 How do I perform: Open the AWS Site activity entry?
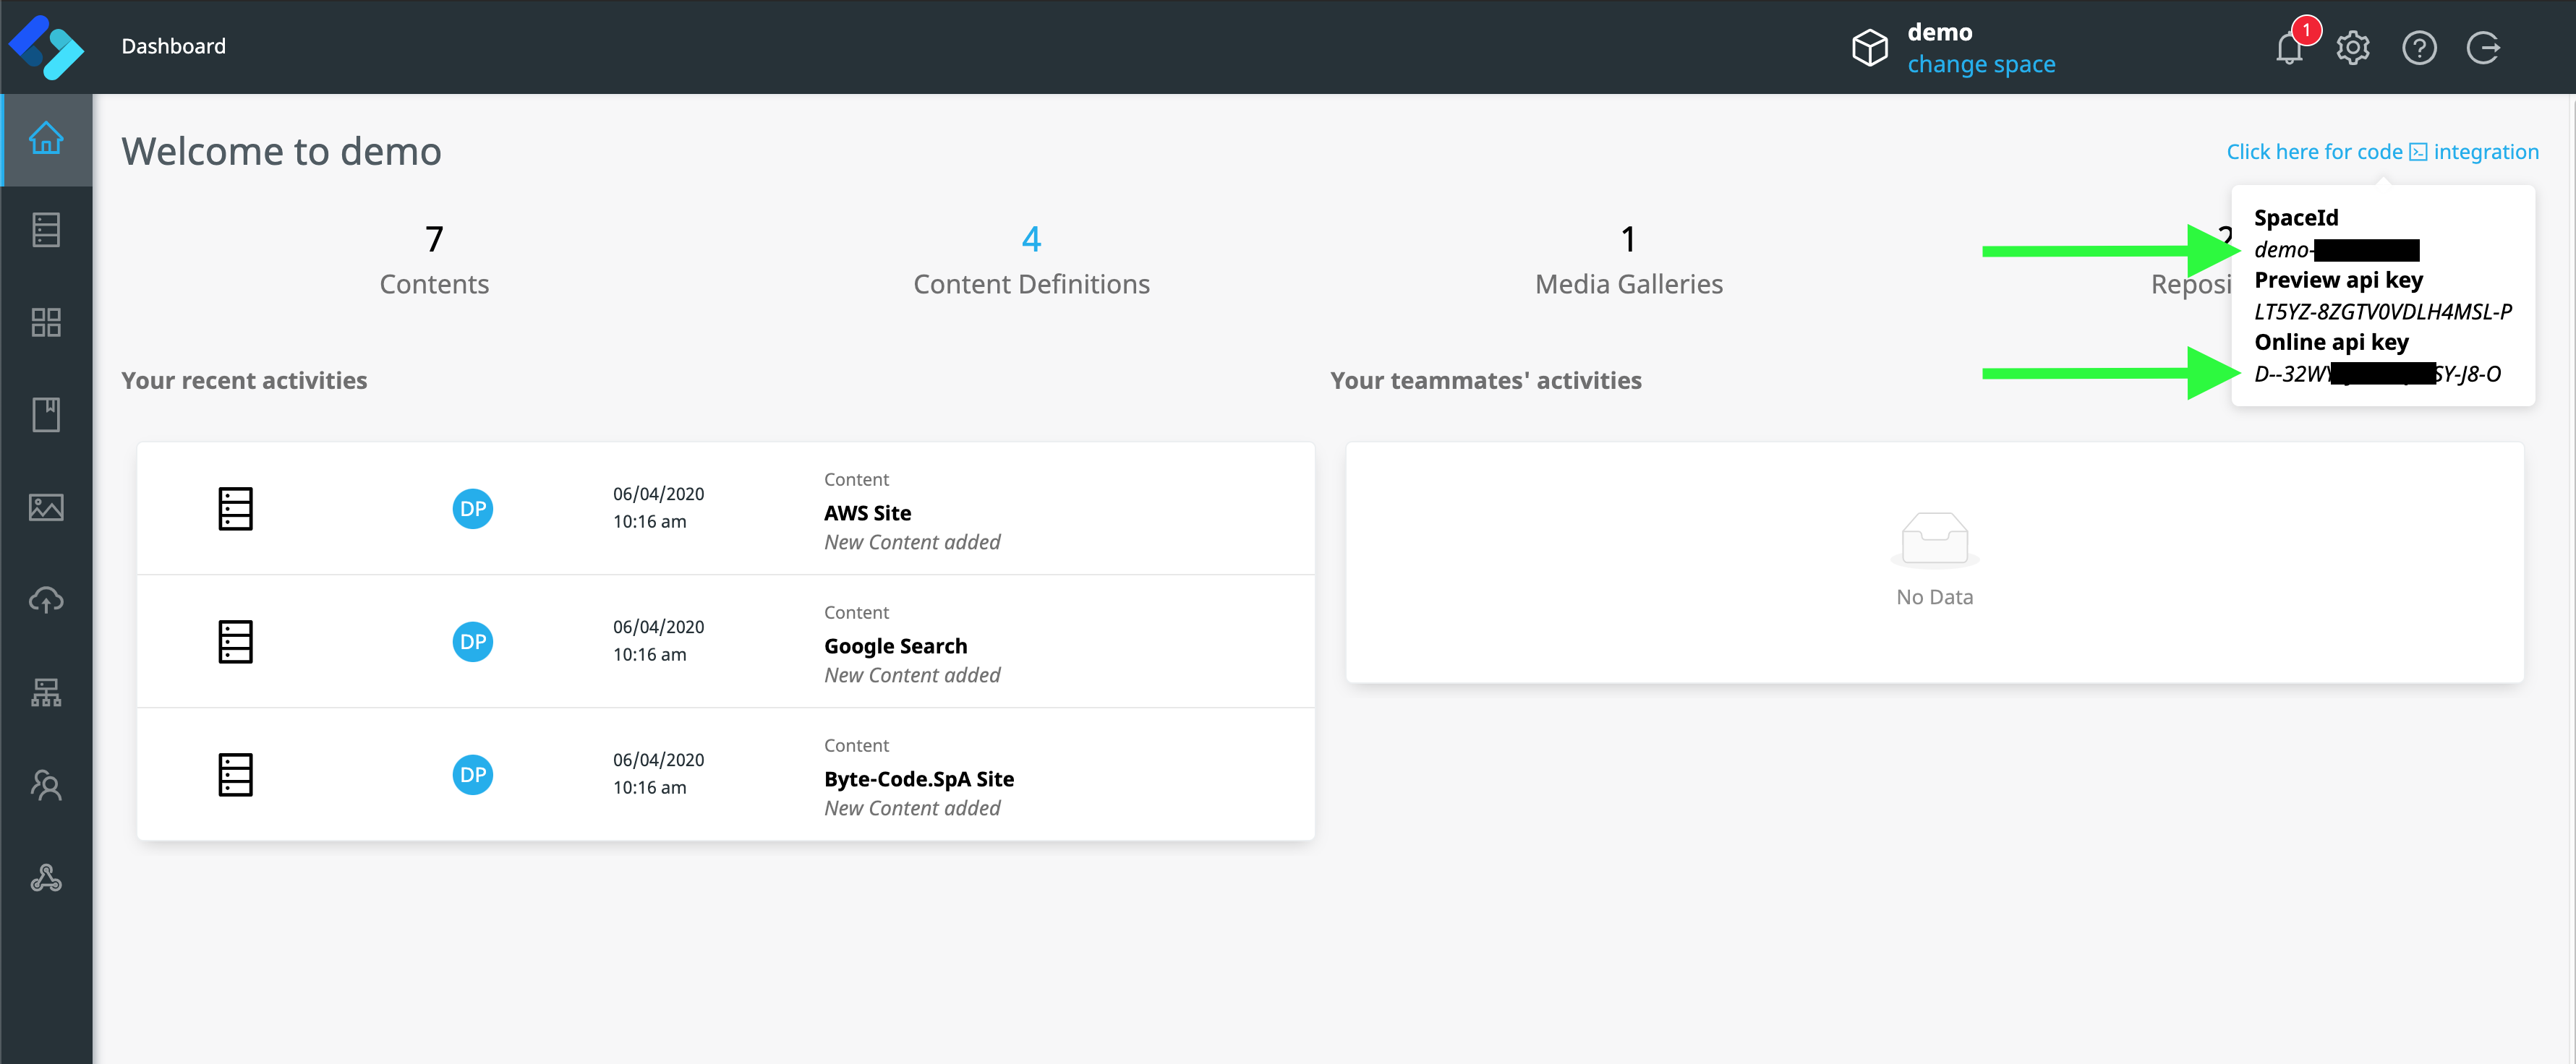point(867,513)
